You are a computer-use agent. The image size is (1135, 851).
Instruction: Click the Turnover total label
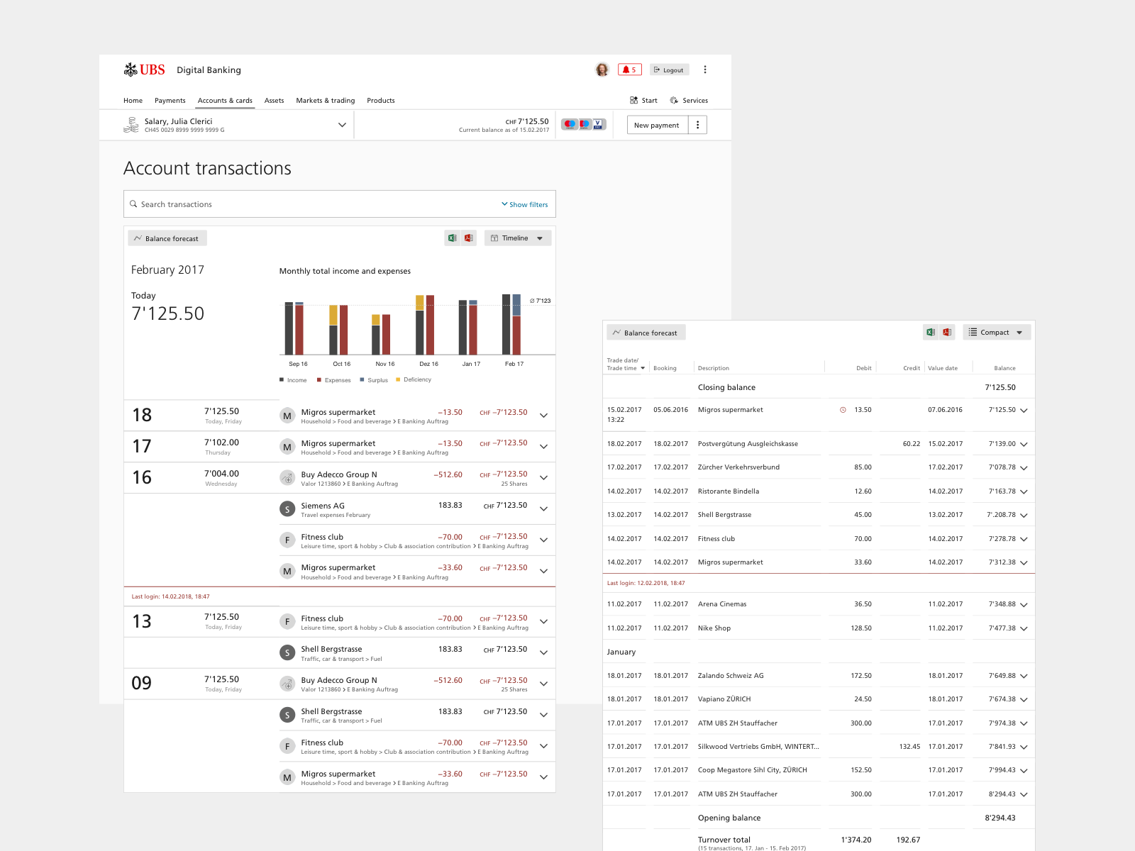(724, 840)
